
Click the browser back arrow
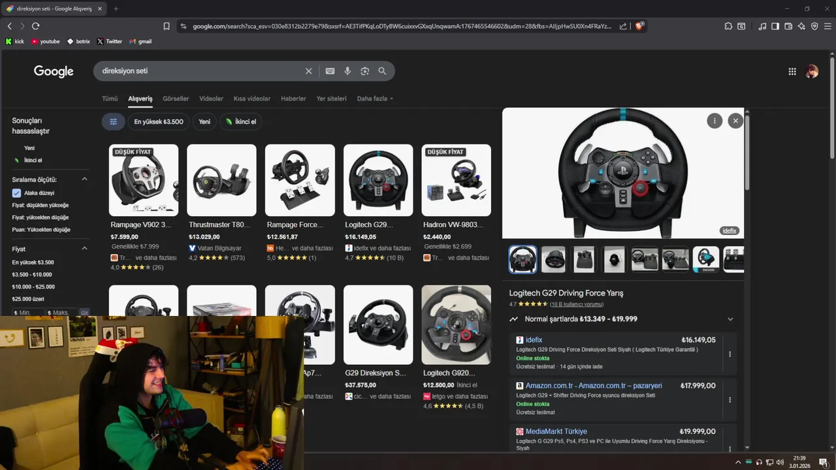click(x=10, y=26)
